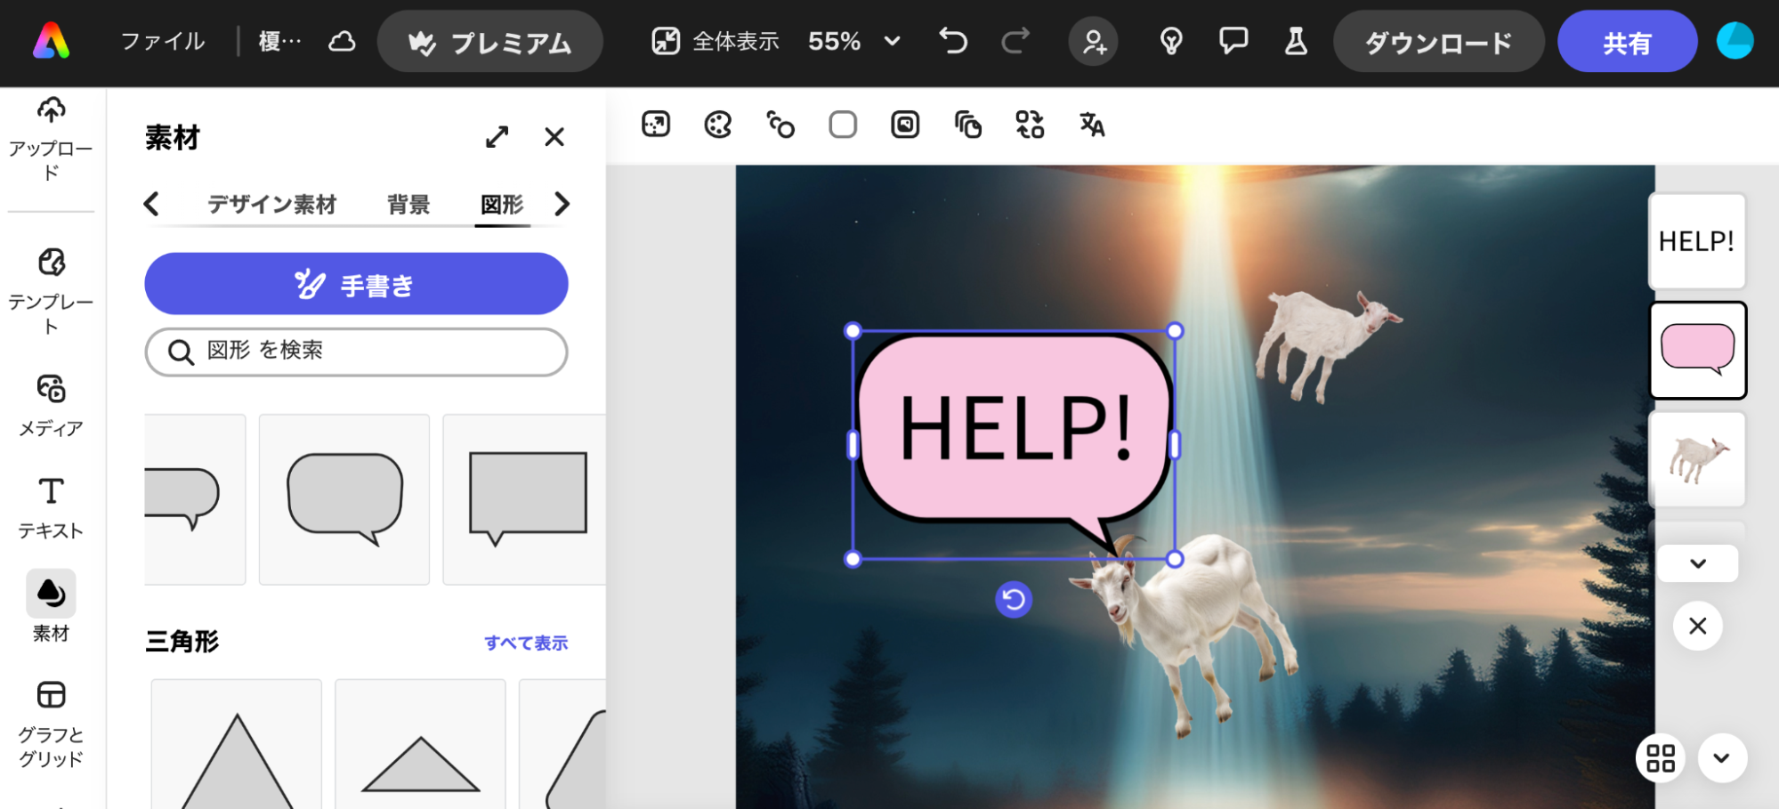The height and width of the screenshot is (809, 1779).
Task: Click the 図形 を検索 search field
Action: (355, 351)
